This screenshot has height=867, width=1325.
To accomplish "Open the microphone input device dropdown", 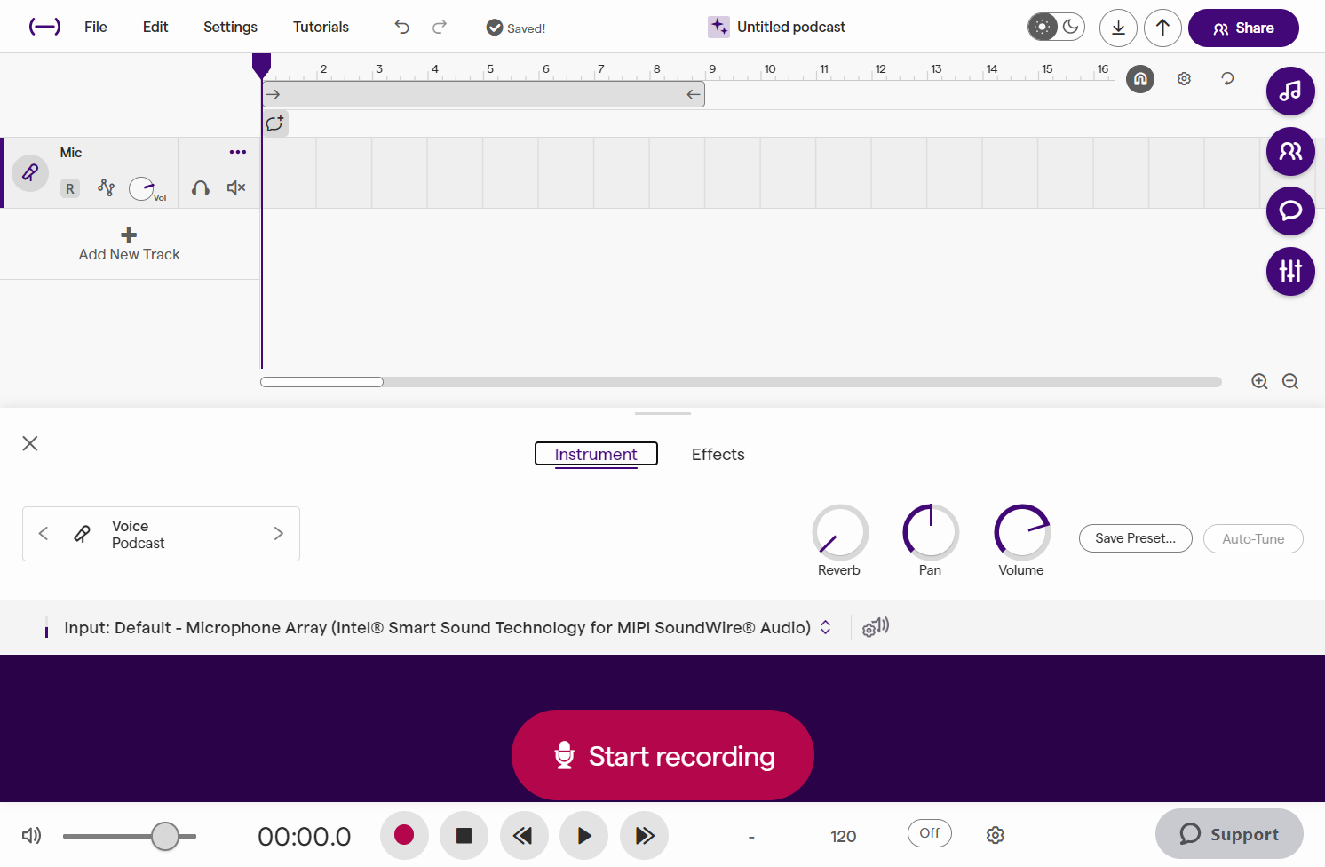I will click(448, 627).
